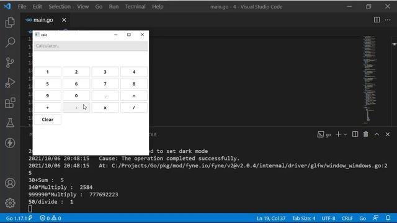
Task: Click the equals calculator button
Action: [134, 95]
